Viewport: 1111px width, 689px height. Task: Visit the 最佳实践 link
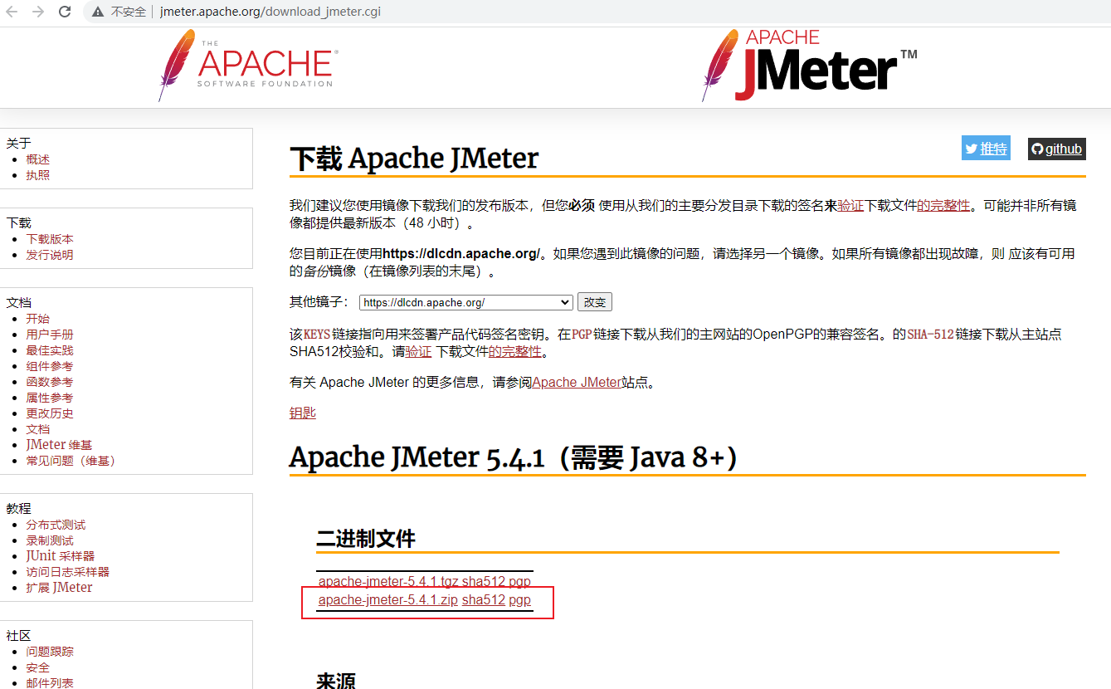(50, 350)
